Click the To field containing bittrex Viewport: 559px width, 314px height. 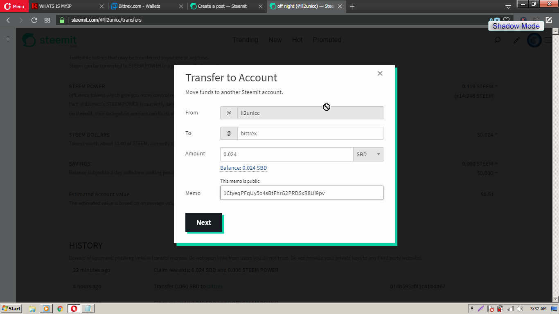pyautogui.click(x=310, y=133)
